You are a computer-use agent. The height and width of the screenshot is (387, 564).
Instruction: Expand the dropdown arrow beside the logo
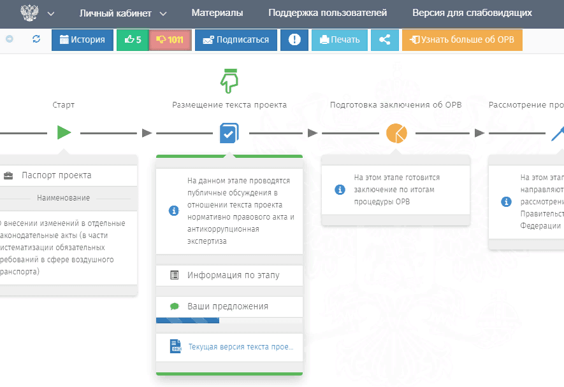pyautogui.click(x=51, y=13)
